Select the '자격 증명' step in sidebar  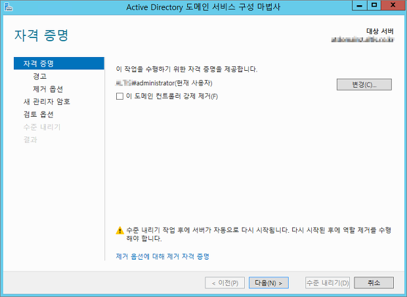pyautogui.click(x=59, y=63)
